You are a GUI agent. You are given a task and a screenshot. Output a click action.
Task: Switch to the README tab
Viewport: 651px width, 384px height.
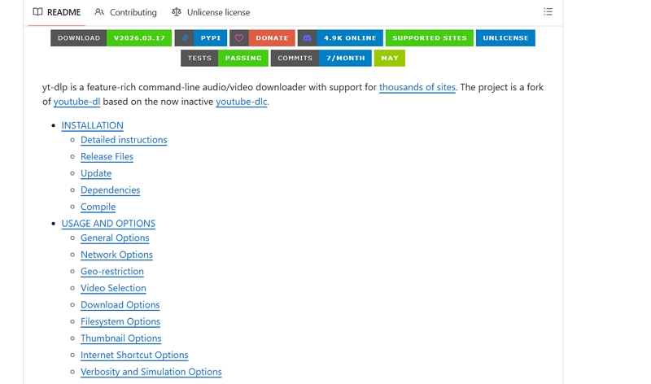[56, 12]
